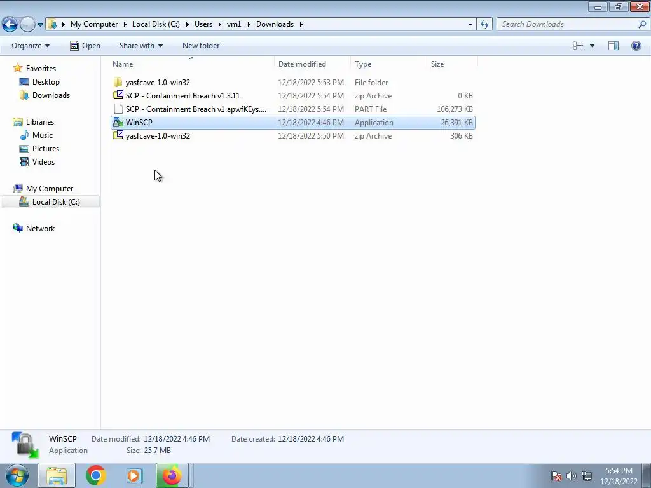
Task: Open the Share with menu
Action: [x=140, y=46]
